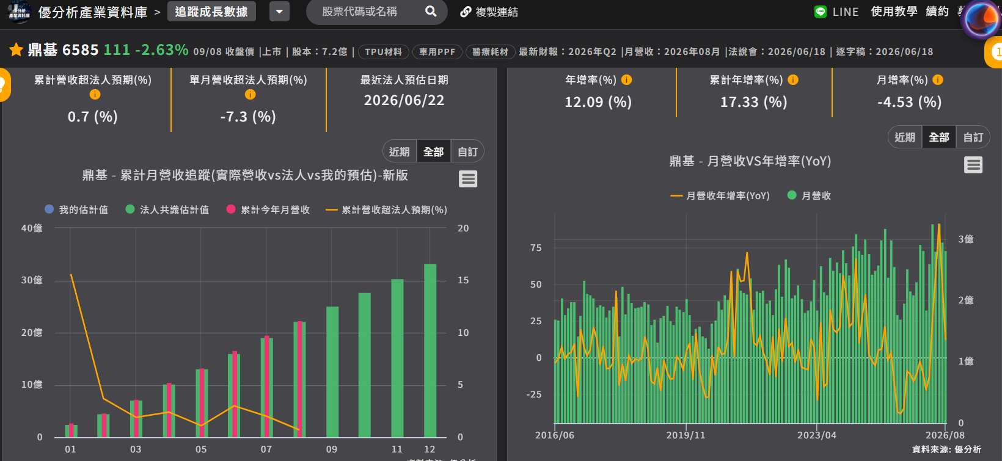Toggle 我的估計值 legend series
1002x461 pixels.
[x=76, y=209]
